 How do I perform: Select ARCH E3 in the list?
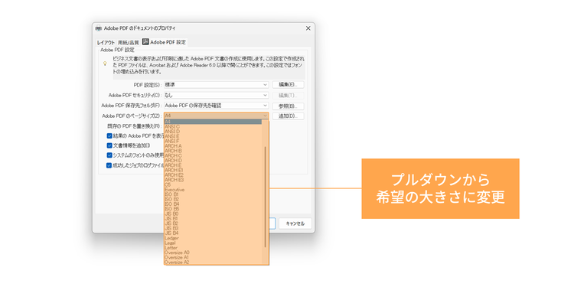pos(213,180)
